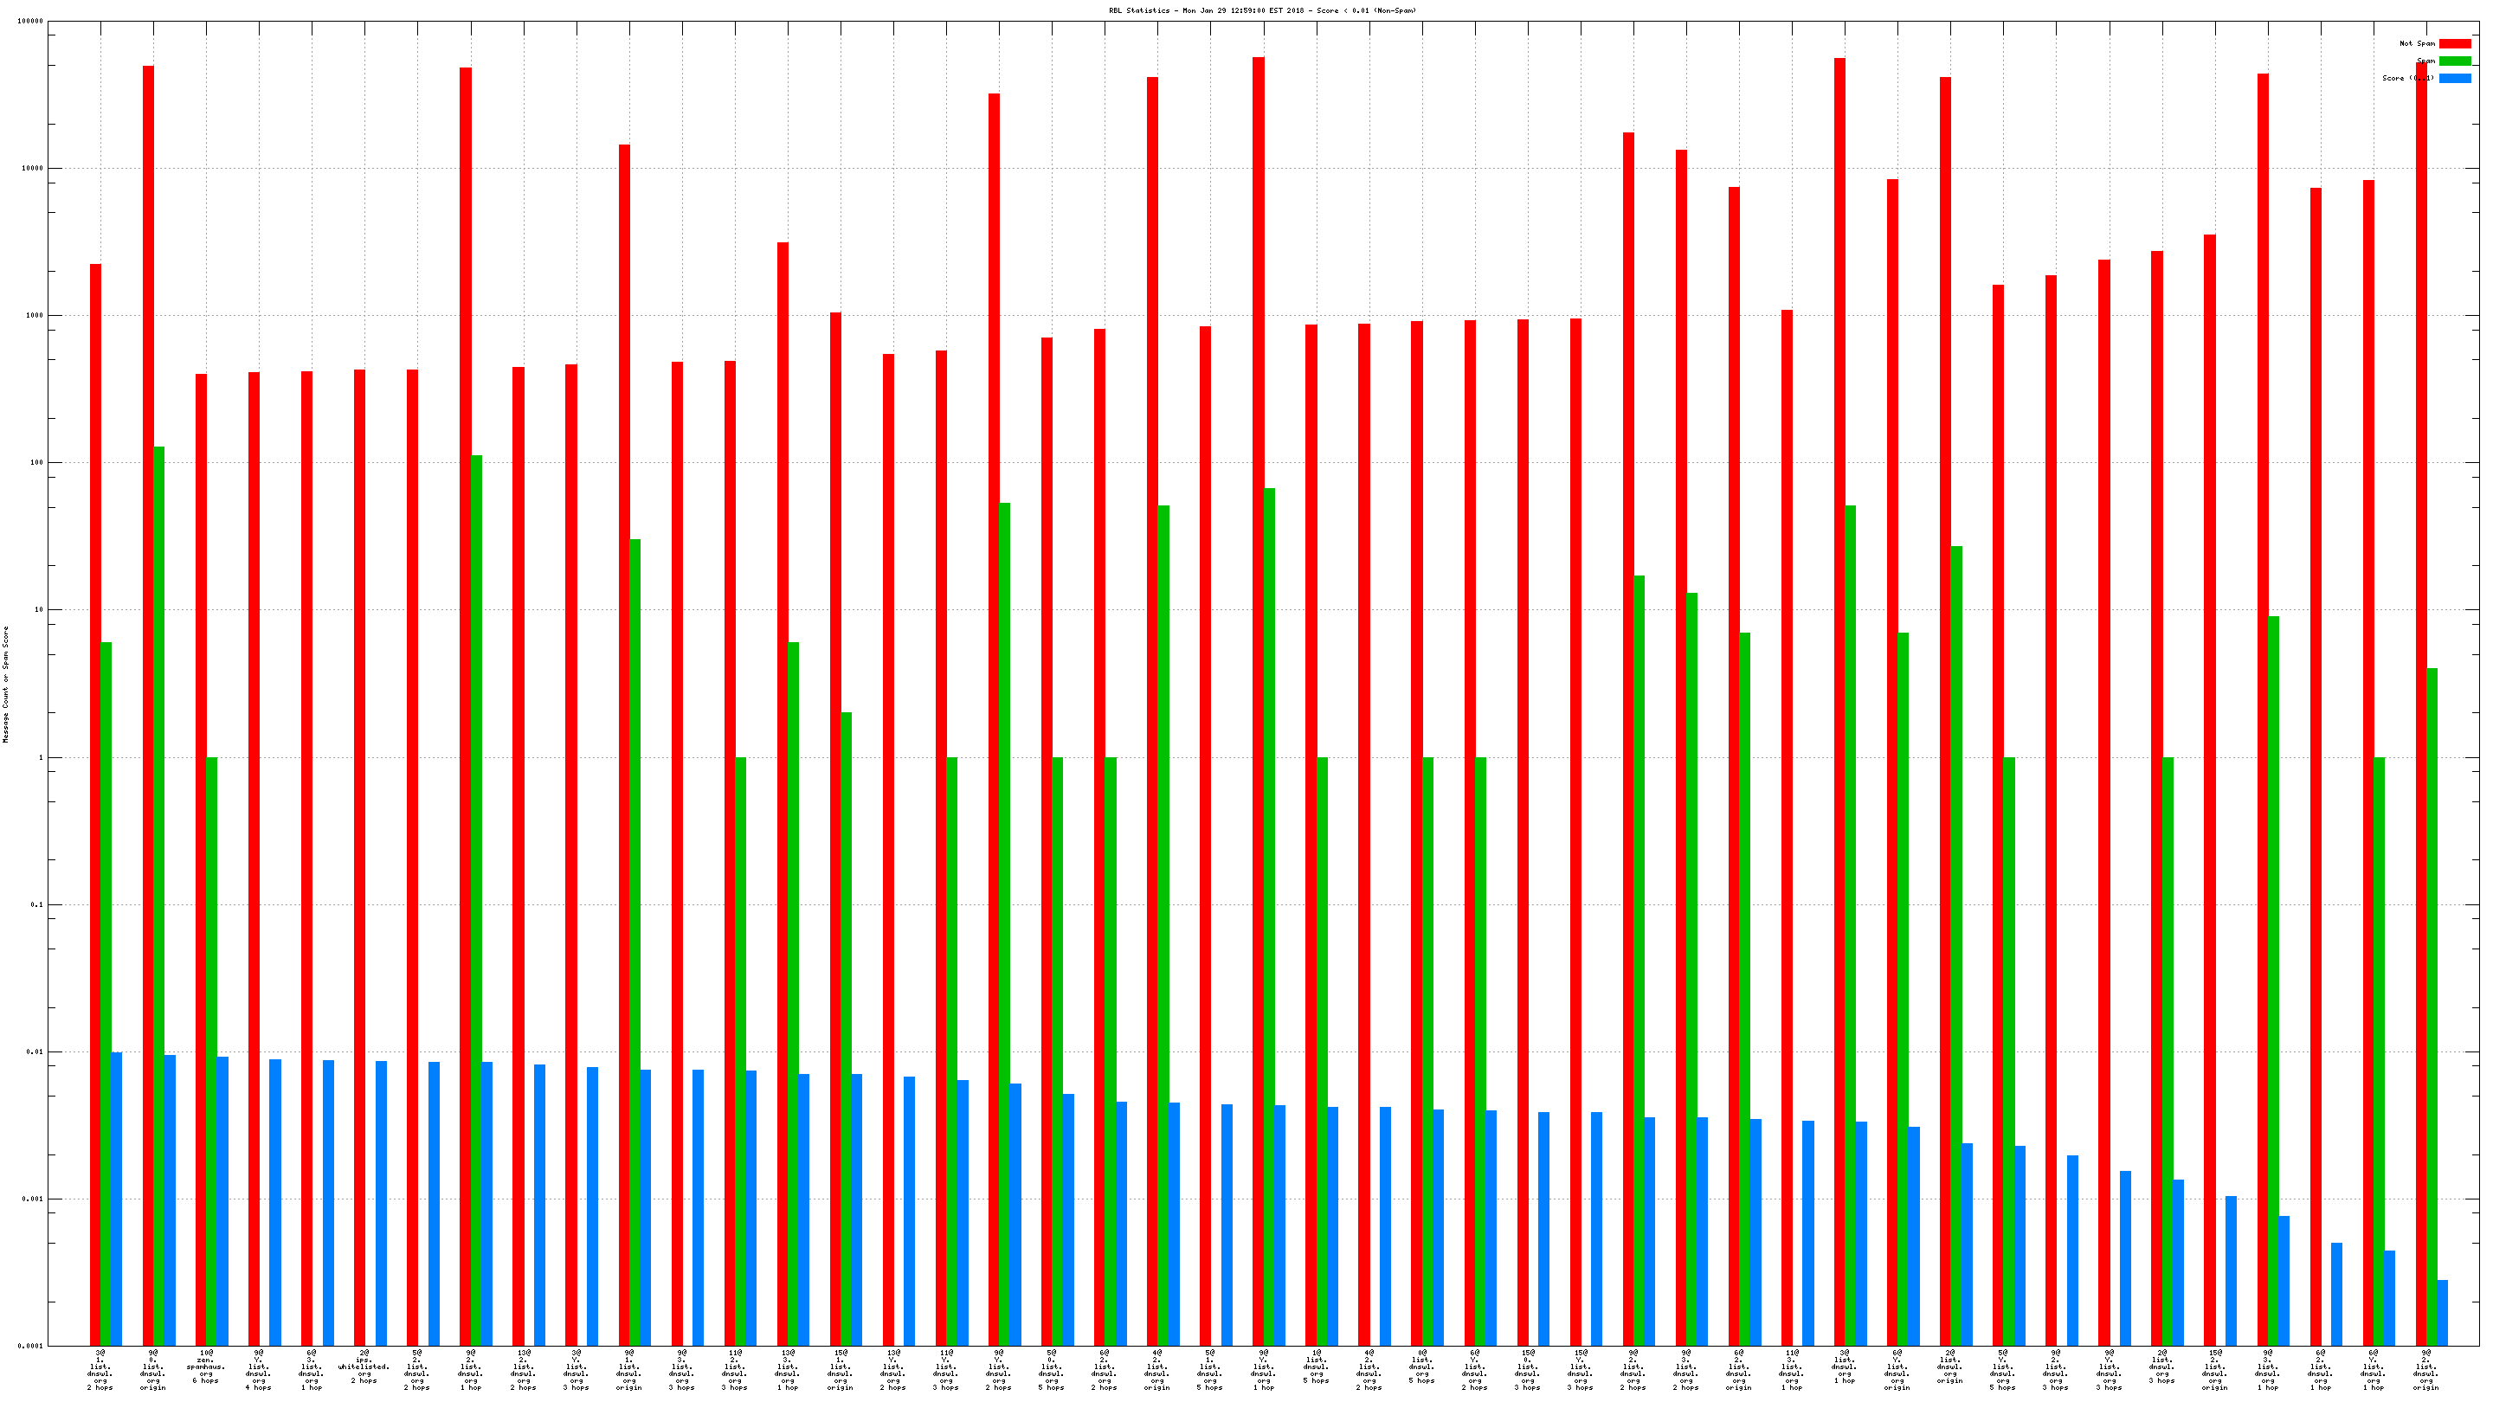Click the ips.whitelisted.org 2 hops axis label
Viewport: 2493px width, 1402px height.
click(x=364, y=1367)
